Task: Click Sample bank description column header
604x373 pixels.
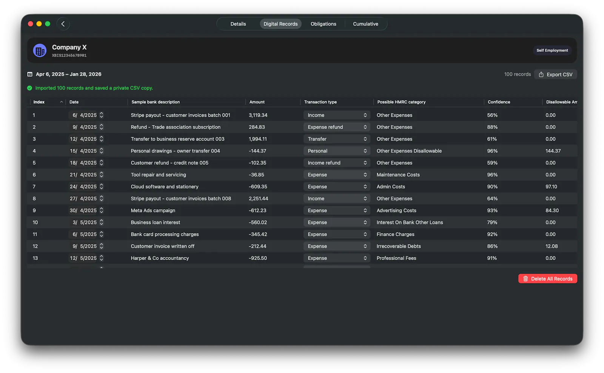Action: pyautogui.click(x=156, y=102)
